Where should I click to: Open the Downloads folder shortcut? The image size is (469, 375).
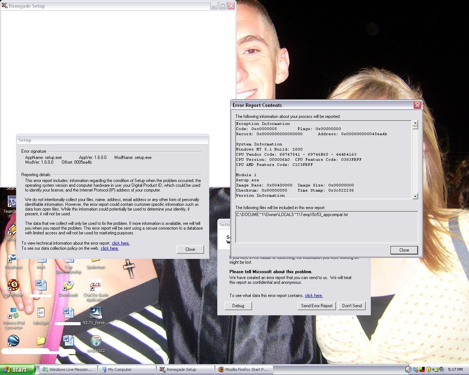[x=68, y=286]
